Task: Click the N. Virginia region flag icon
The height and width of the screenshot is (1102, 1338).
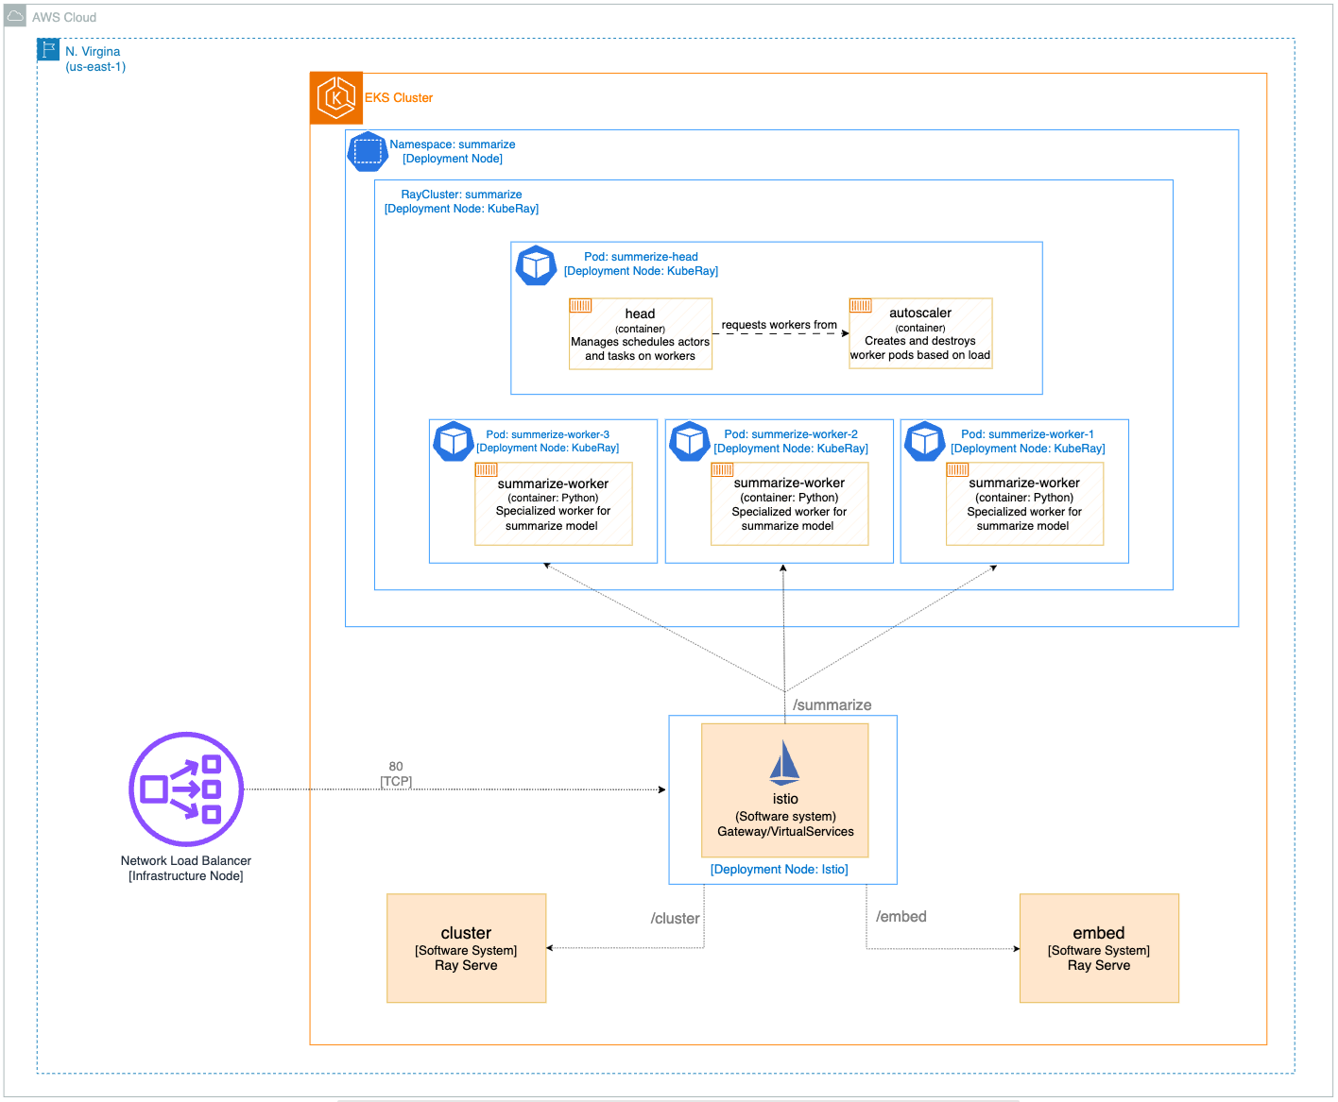Action: click(x=48, y=50)
